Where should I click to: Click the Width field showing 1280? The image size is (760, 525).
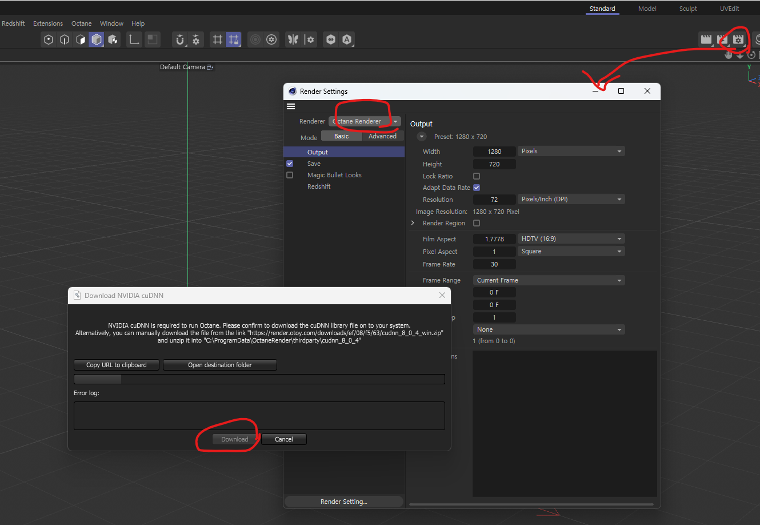pos(494,152)
